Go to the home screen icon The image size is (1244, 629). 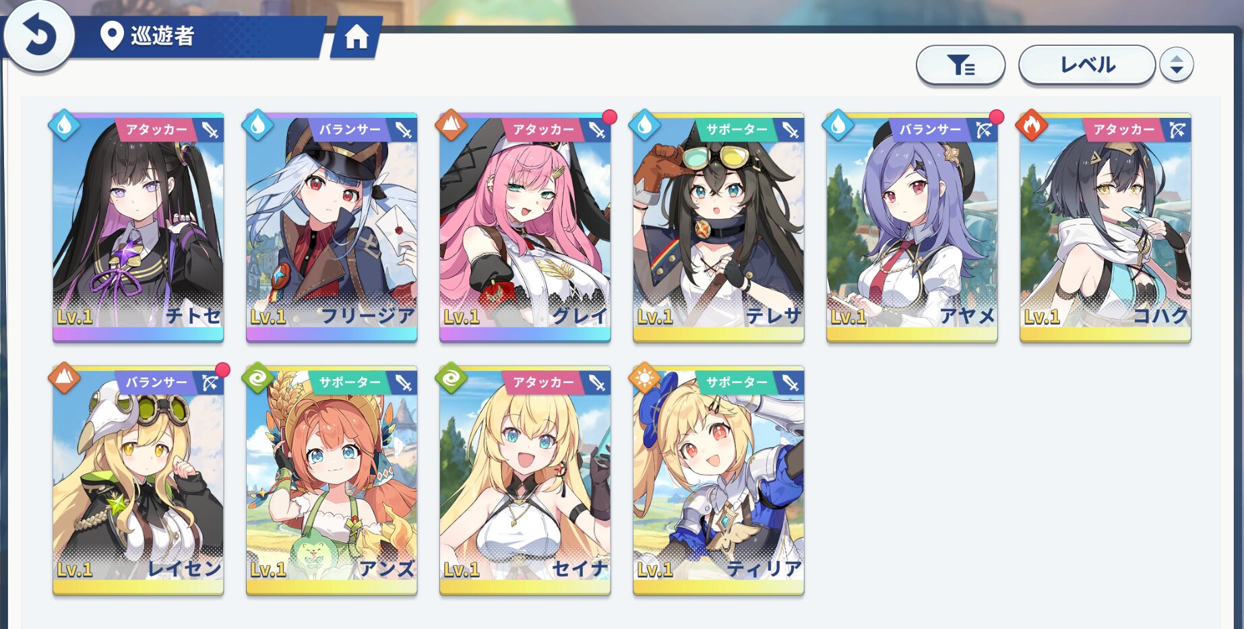[x=356, y=37]
